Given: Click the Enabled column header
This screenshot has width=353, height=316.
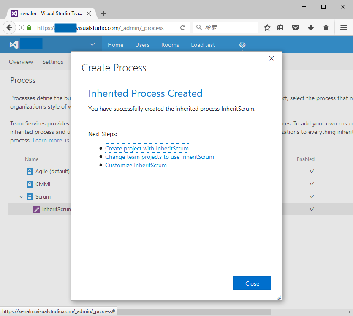Looking at the screenshot, I should (x=306, y=159).
